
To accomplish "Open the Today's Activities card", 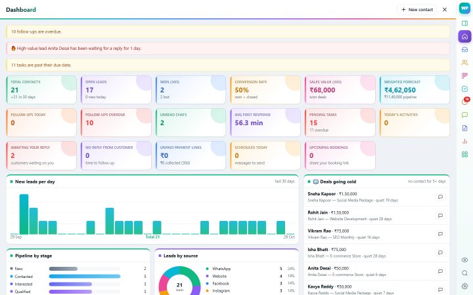I will coord(415,123).
